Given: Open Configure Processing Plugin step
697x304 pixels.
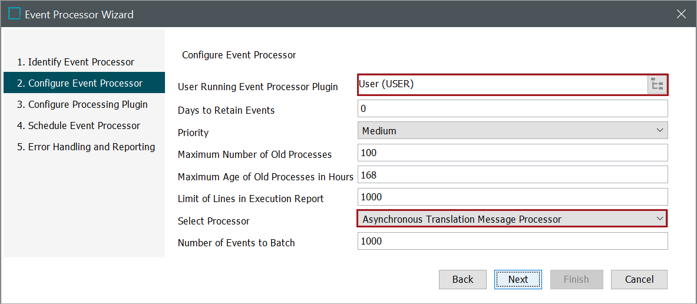Looking at the screenshot, I should click(82, 104).
